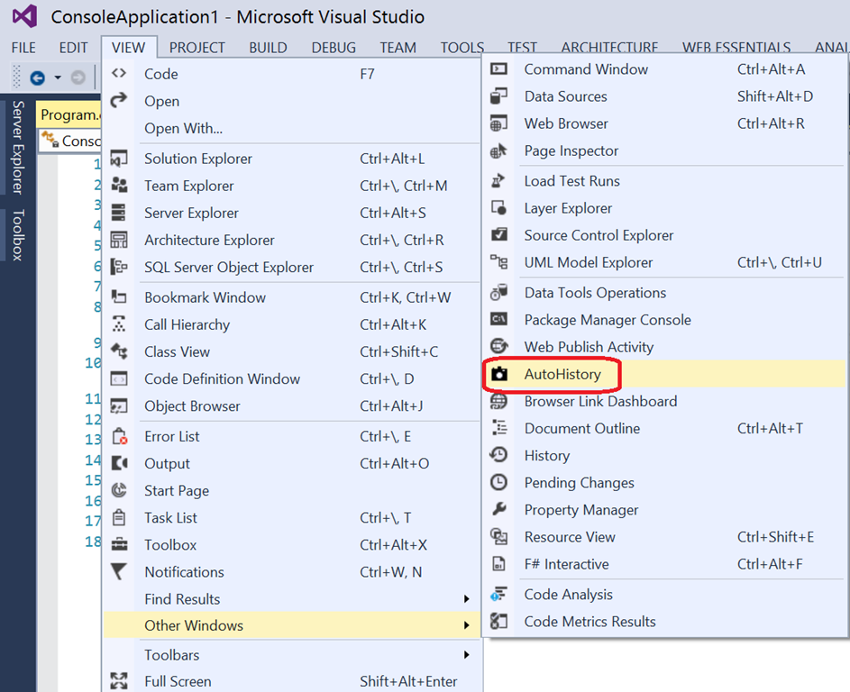The height and width of the screenshot is (692, 850).
Task: Click the Object Browser icon
Action: point(119,405)
